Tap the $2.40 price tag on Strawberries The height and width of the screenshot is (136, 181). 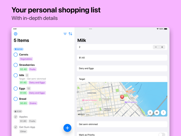[23, 69]
